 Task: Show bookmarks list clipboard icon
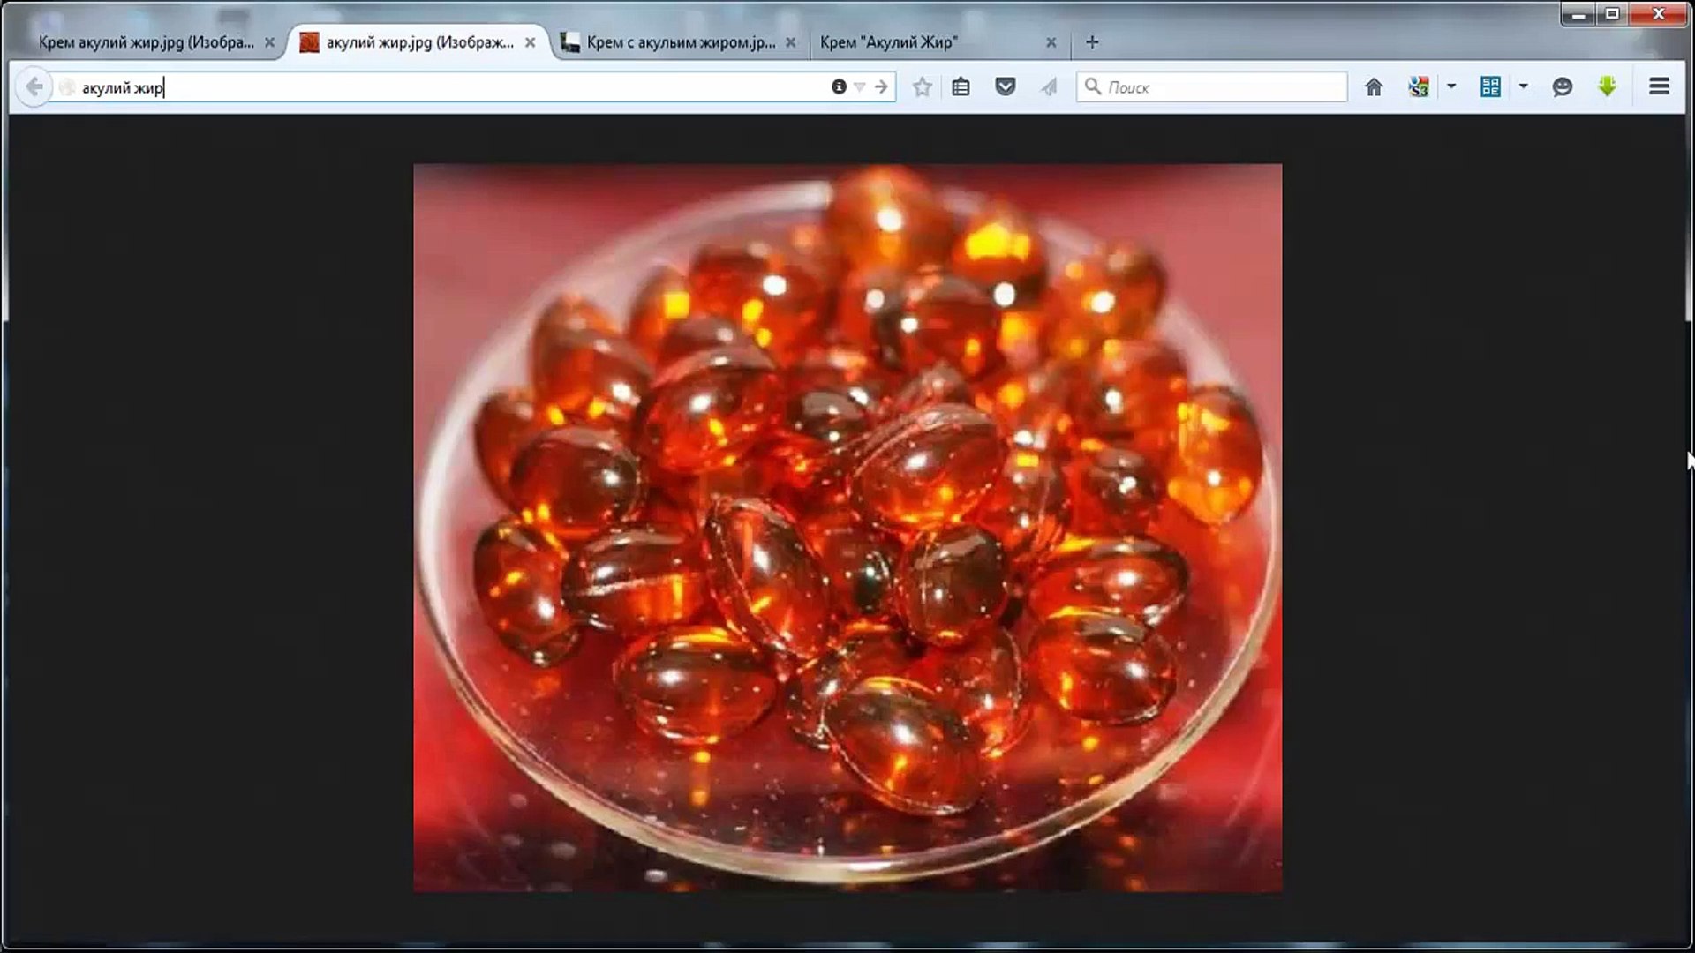[961, 86]
